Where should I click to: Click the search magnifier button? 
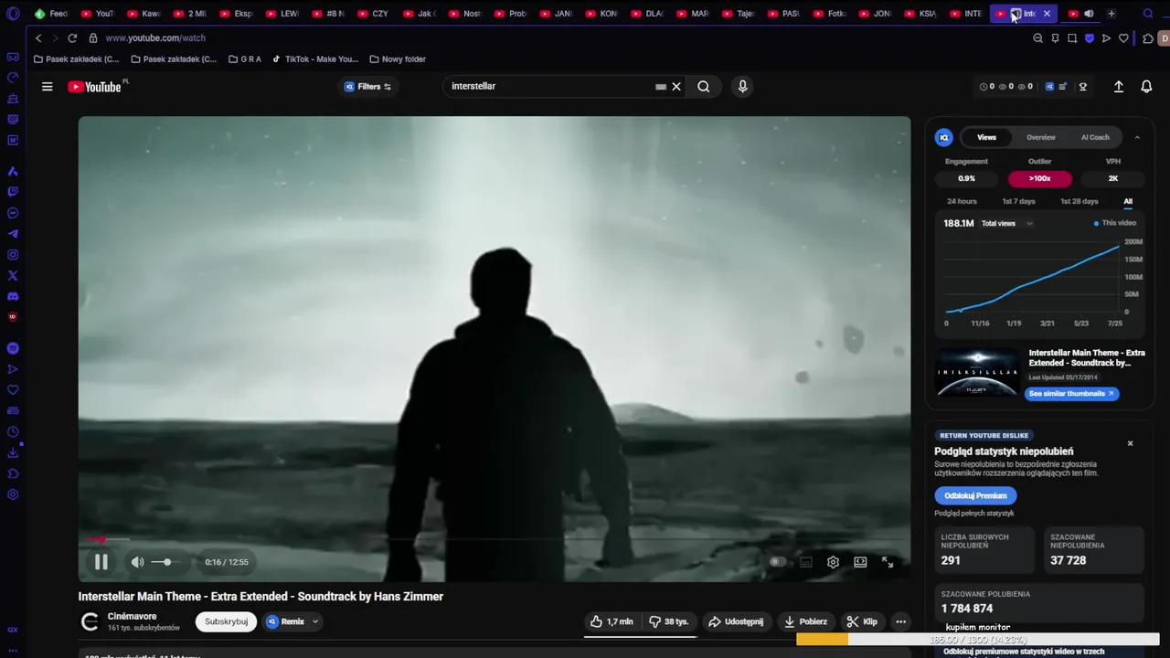[703, 87]
